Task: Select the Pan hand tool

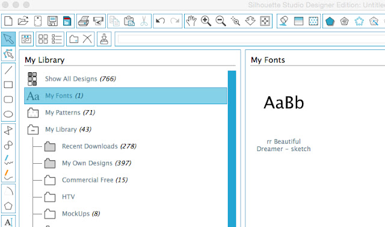Action: click(191, 21)
